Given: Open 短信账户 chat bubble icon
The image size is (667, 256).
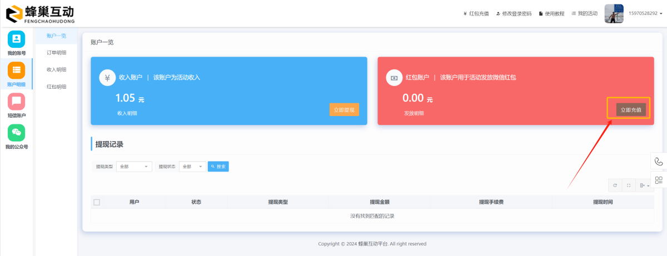Looking at the screenshot, I should click(16, 102).
